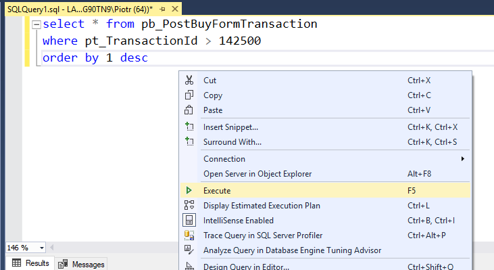Open the Results tab
The height and width of the screenshot is (270, 494).
pyautogui.click(x=30, y=263)
